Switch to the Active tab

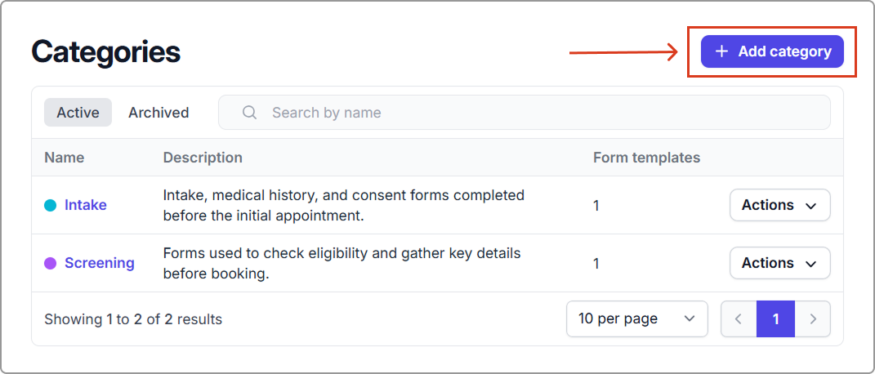click(x=78, y=113)
